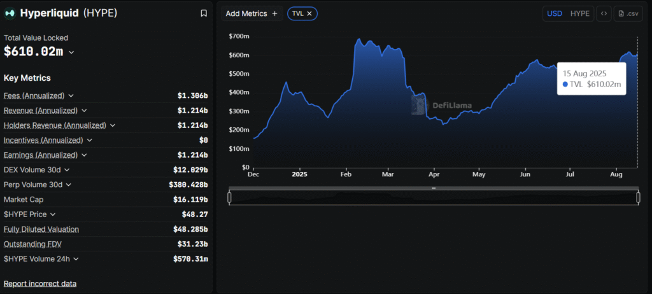Click the Key Metrics heading
The height and width of the screenshot is (294, 652).
27,78
